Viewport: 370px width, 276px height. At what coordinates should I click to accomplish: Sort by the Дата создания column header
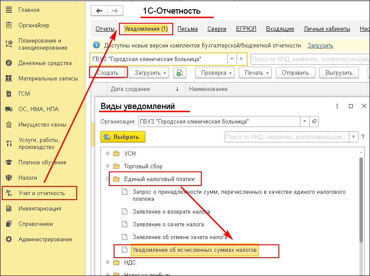[146, 89]
